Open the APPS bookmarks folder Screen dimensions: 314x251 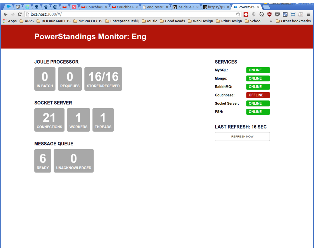point(27,21)
